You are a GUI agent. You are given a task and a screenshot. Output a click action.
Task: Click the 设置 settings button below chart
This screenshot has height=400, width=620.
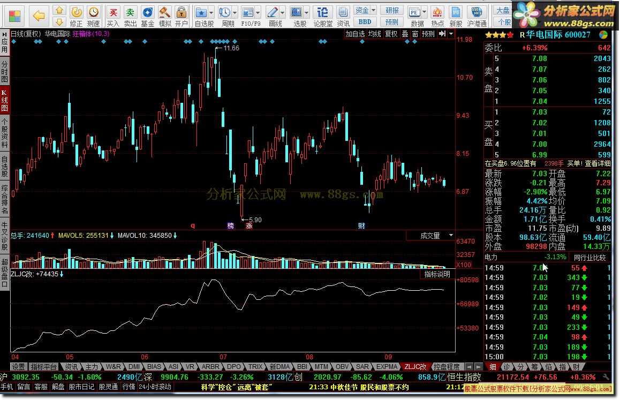pos(18,367)
